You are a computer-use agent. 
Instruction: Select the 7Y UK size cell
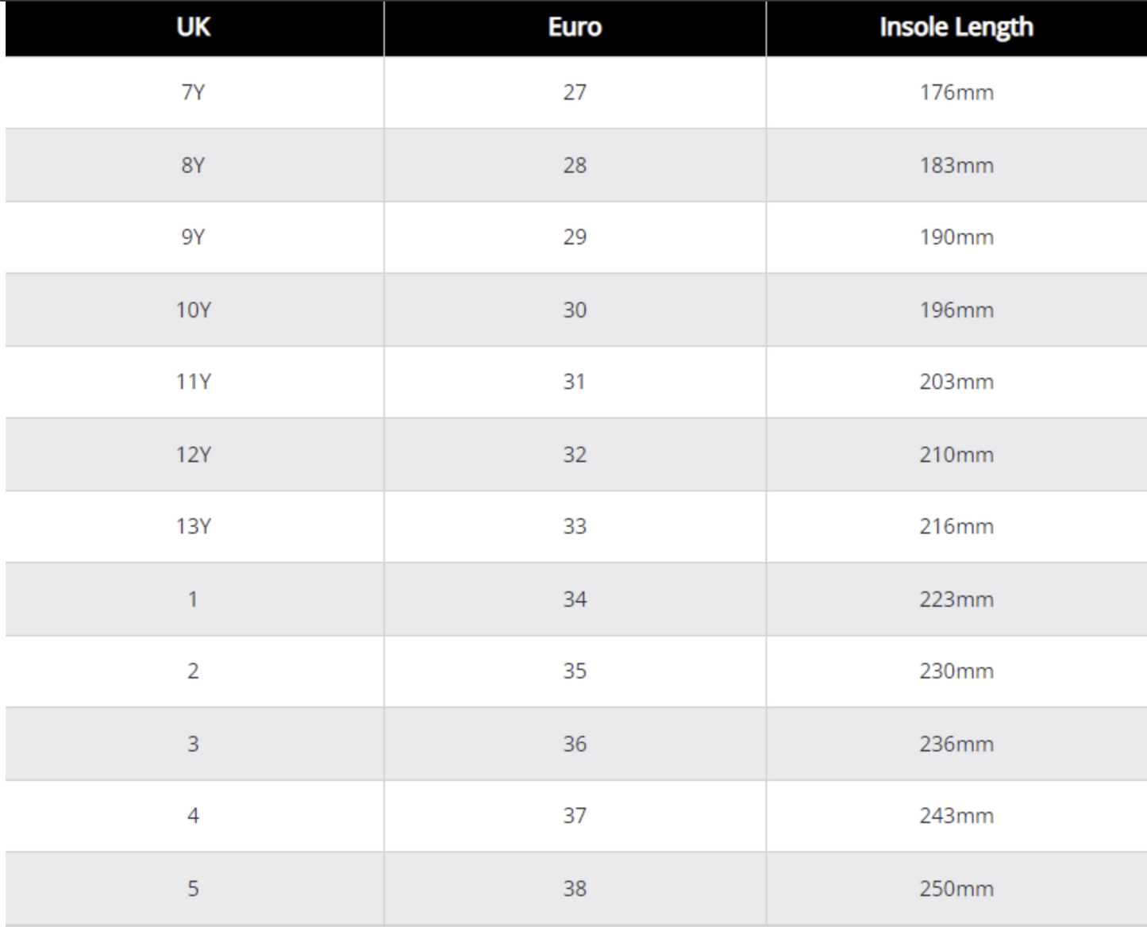point(194,93)
